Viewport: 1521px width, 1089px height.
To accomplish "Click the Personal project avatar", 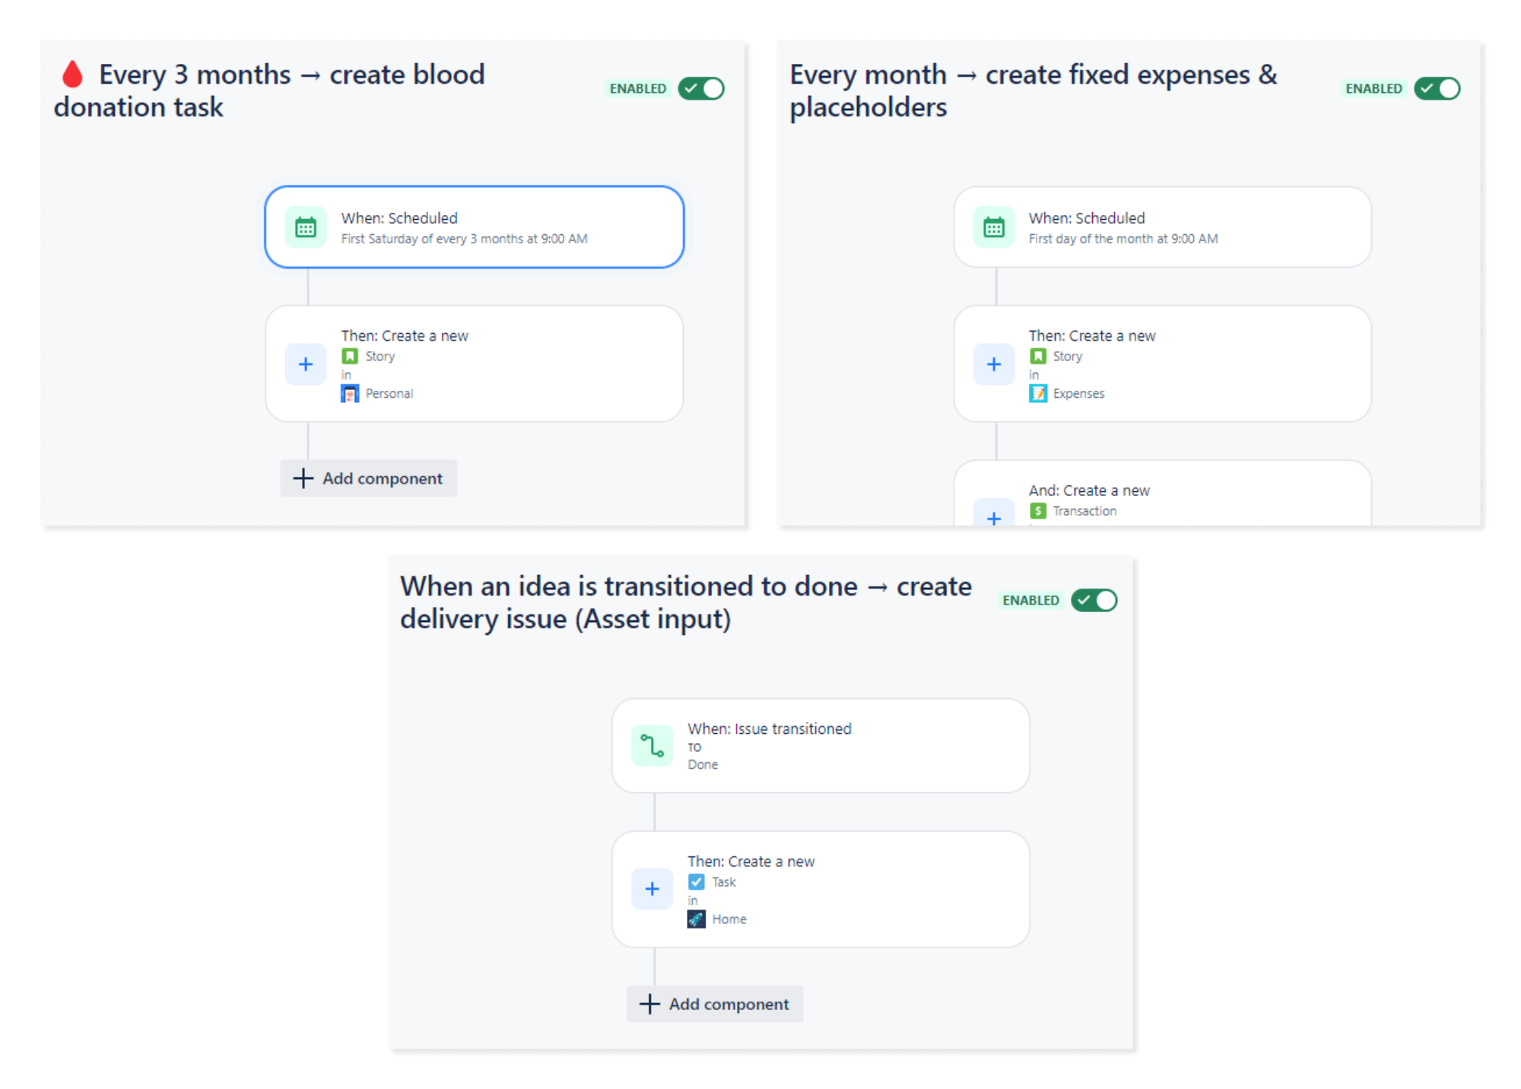I will click(350, 394).
